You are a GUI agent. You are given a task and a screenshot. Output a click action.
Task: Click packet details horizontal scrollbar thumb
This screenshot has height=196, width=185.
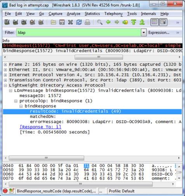[x=46, y=158]
